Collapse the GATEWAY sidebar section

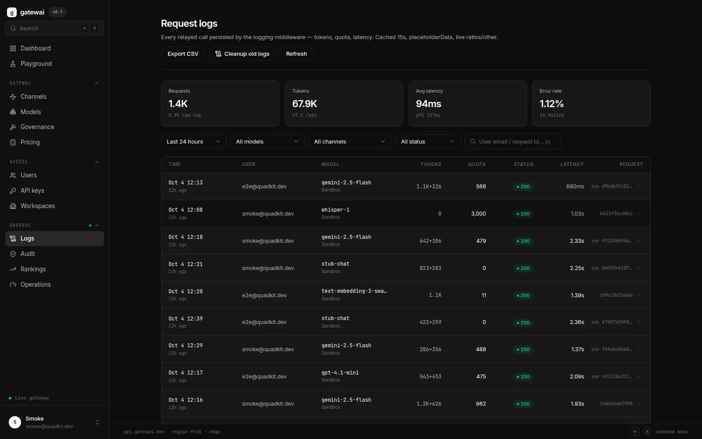tap(97, 83)
